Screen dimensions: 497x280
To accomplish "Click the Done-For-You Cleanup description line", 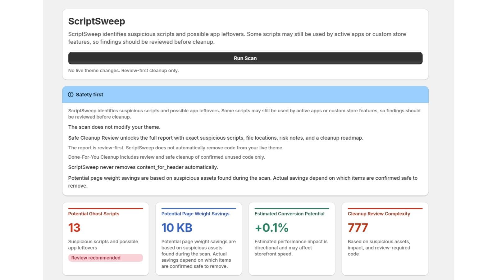I will point(166,157).
